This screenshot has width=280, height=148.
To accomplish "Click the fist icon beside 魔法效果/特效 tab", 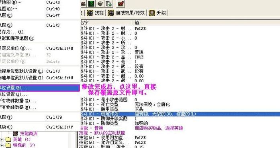I will [111, 13].
